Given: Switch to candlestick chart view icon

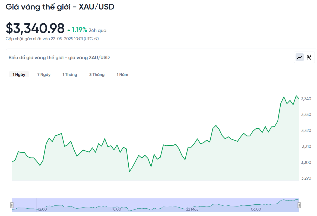Looking at the screenshot, I should tap(309, 57).
